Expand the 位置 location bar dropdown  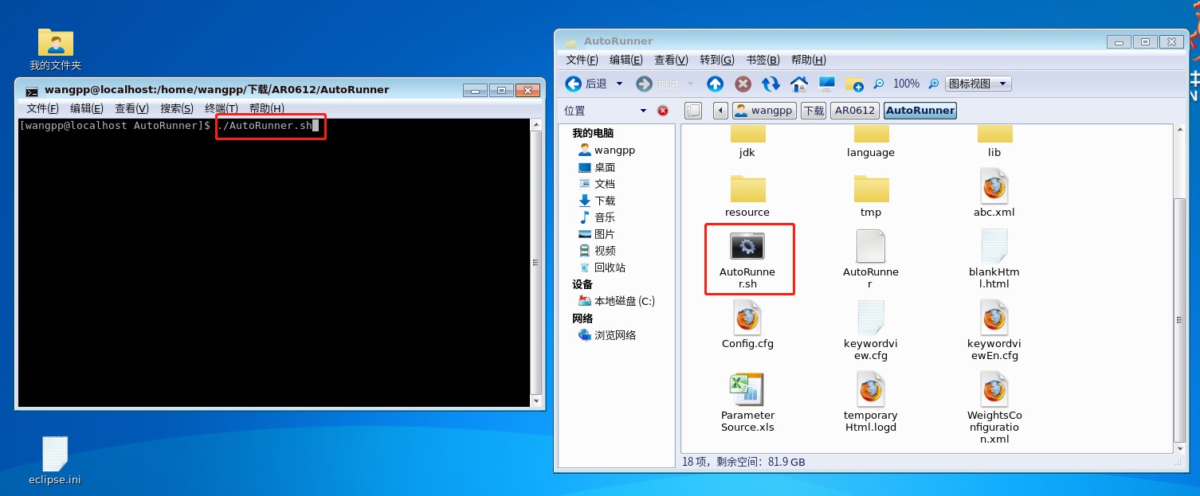click(642, 110)
